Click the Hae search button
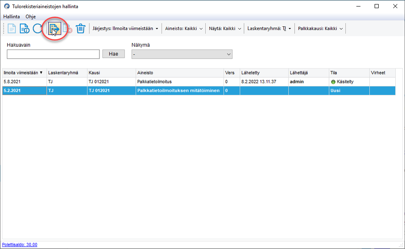This screenshot has width=405, height=249. click(113, 54)
